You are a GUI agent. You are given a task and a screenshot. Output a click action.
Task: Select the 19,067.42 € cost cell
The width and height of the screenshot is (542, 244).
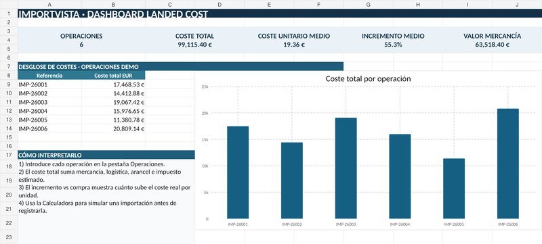click(113, 102)
